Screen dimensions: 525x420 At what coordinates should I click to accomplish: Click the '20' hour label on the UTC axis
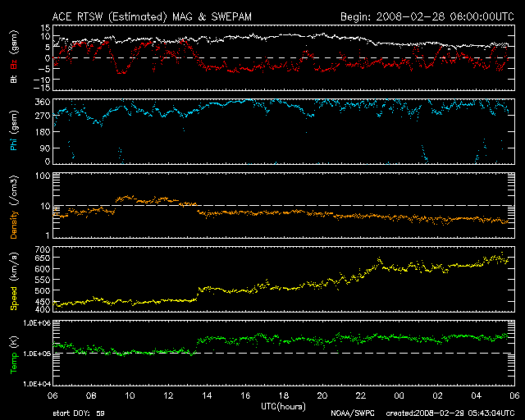click(322, 396)
